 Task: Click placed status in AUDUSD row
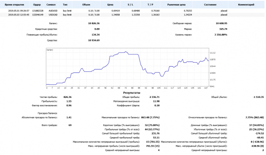224,11
